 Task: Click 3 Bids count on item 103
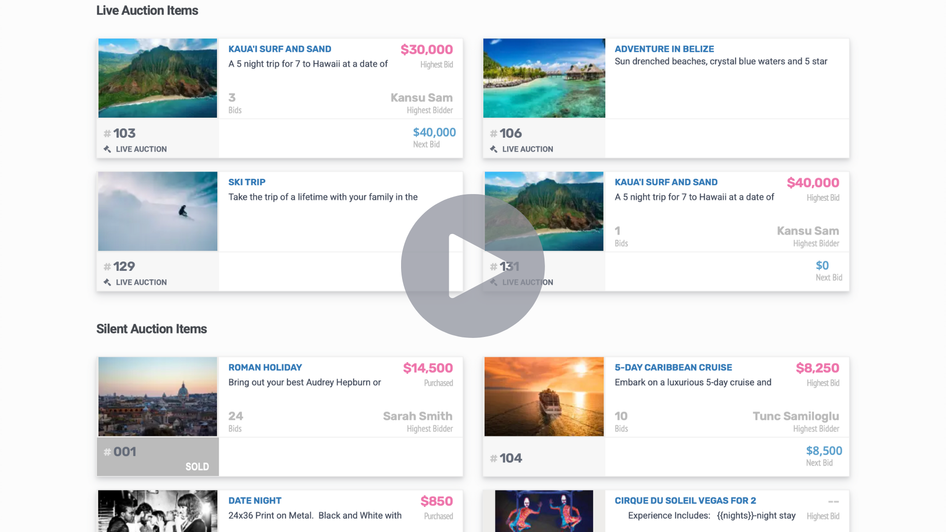coord(235,103)
